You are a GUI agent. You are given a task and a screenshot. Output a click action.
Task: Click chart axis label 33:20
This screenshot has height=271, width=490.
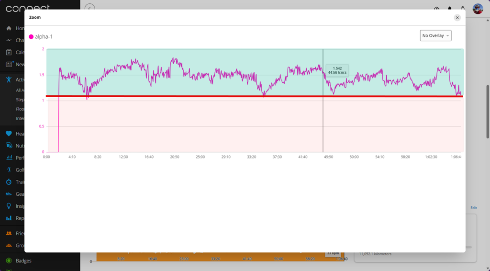(x=252, y=157)
